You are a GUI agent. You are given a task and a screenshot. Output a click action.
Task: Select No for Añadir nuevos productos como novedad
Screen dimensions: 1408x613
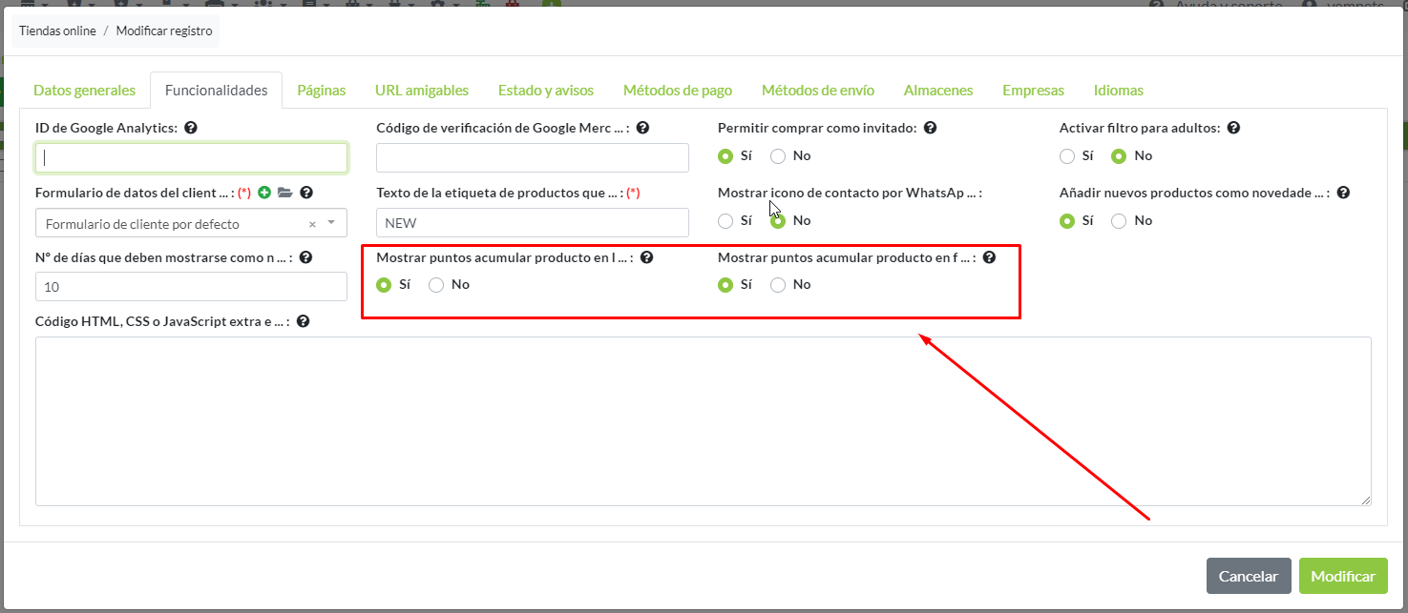coord(1119,221)
